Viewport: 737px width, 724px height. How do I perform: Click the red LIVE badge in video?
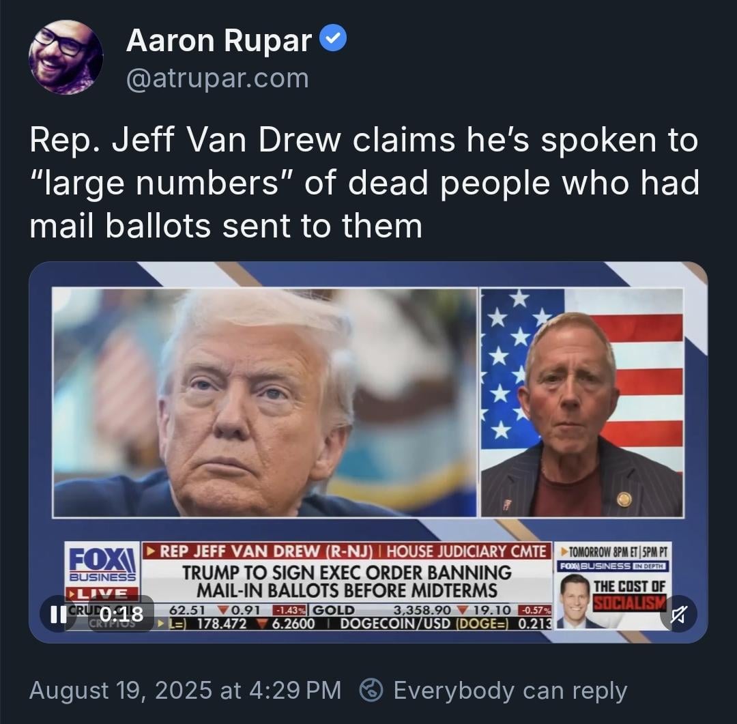coord(102,593)
